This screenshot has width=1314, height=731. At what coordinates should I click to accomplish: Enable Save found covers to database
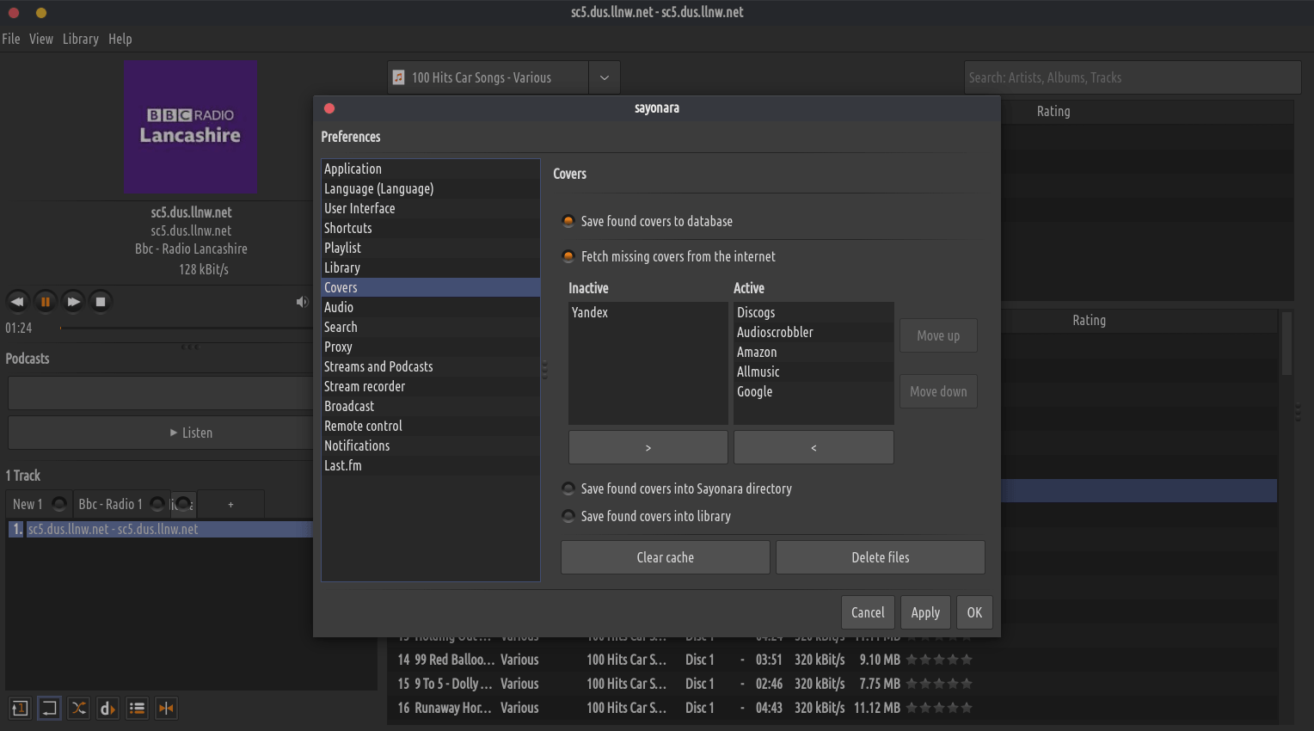[568, 221]
